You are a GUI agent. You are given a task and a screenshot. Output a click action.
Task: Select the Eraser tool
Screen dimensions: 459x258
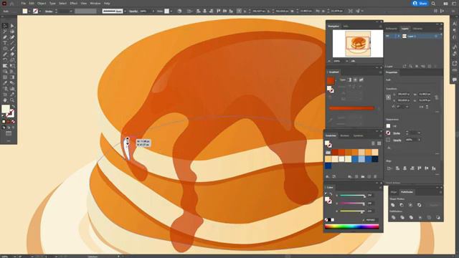[x=12, y=54]
